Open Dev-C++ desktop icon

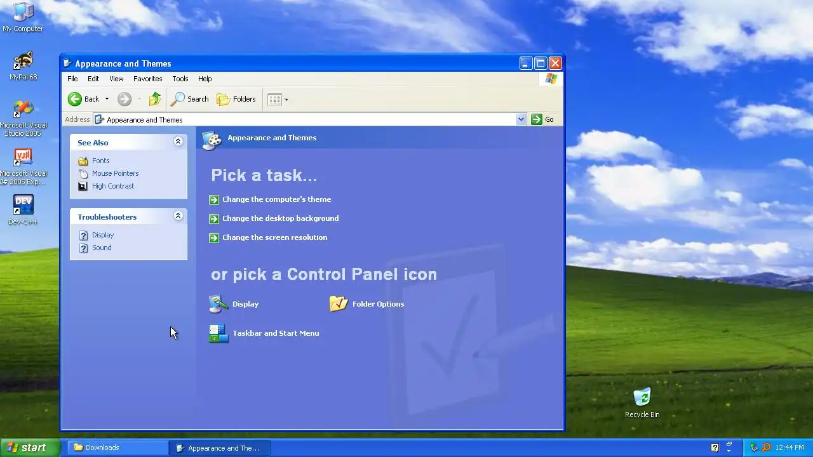click(23, 210)
